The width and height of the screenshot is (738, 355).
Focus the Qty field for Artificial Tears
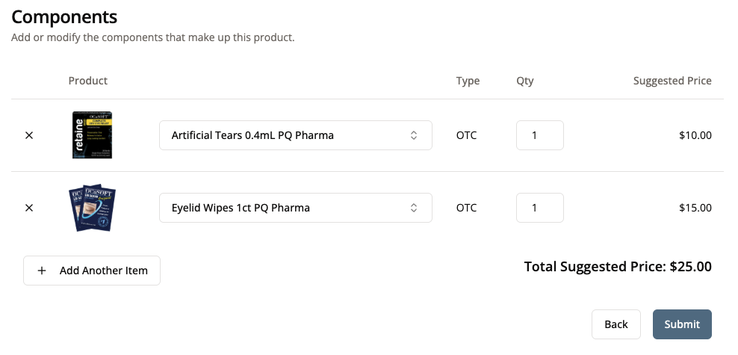pos(539,135)
